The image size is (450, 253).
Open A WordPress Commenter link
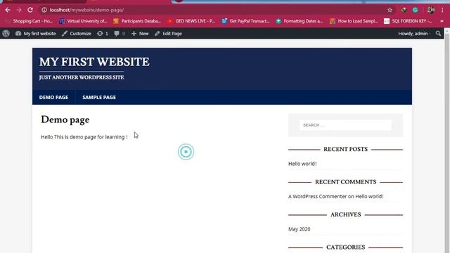pos(317,197)
